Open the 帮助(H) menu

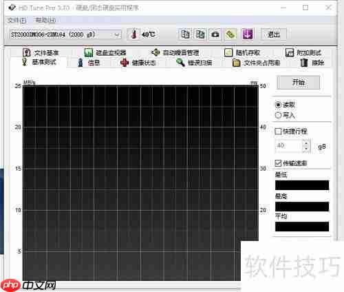pyautogui.click(x=45, y=21)
